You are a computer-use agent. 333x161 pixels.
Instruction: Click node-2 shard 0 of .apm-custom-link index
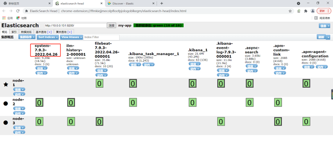(278, 103)
